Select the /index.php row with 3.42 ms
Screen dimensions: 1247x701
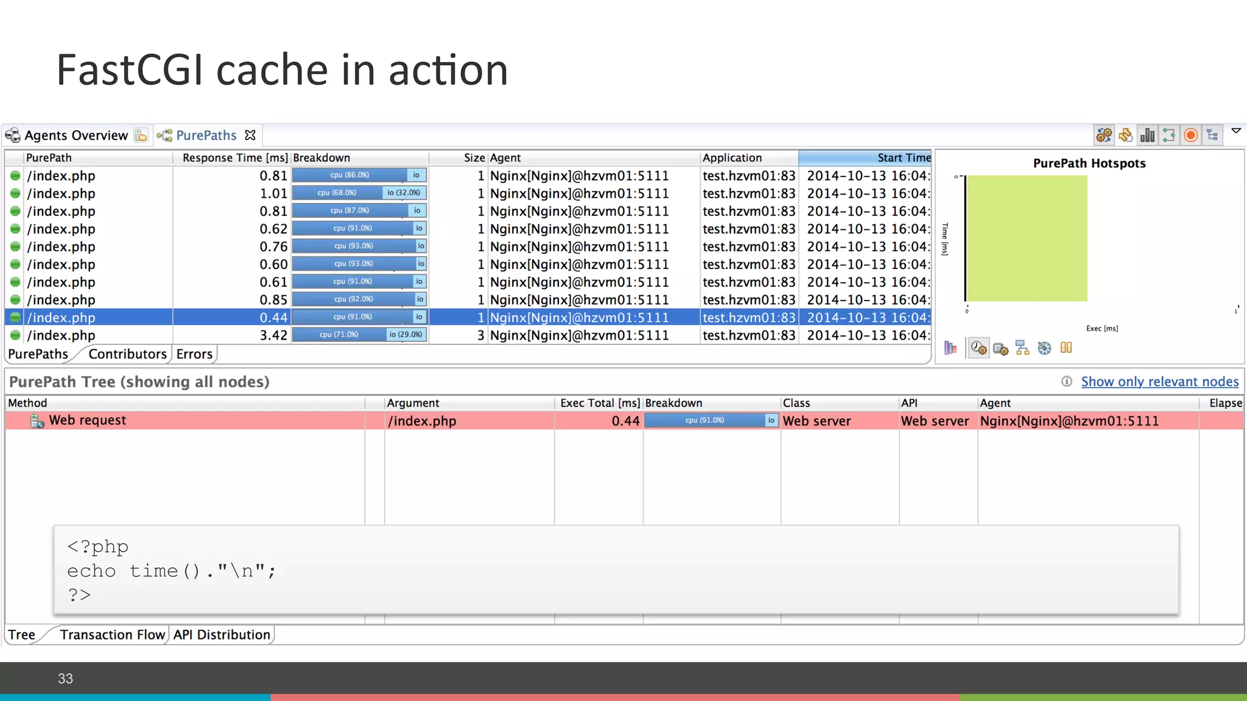pos(468,335)
